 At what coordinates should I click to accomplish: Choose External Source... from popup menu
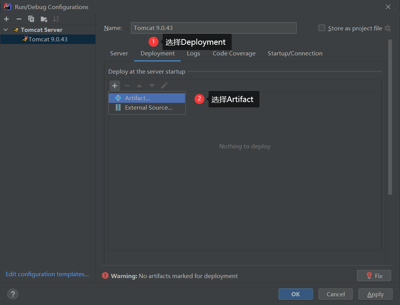pyautogui.click(x=147, y=107)
